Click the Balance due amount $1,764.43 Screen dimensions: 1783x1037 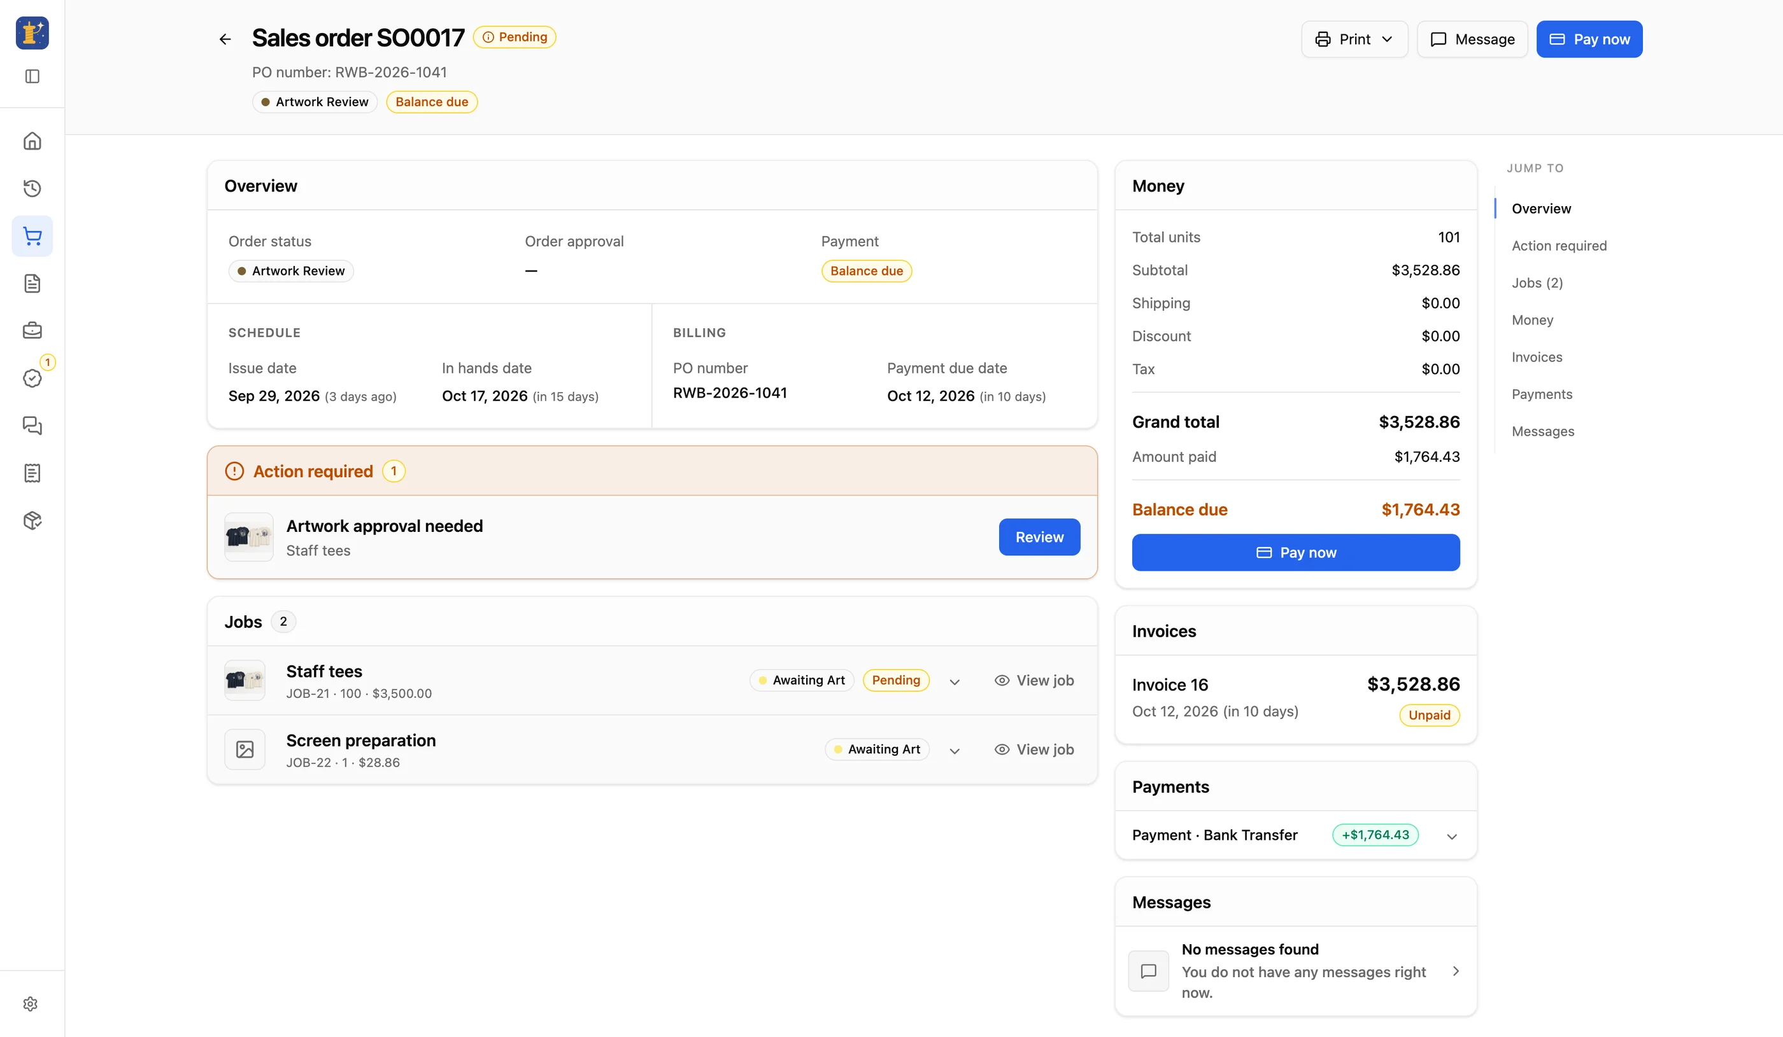pos(1420,509)
